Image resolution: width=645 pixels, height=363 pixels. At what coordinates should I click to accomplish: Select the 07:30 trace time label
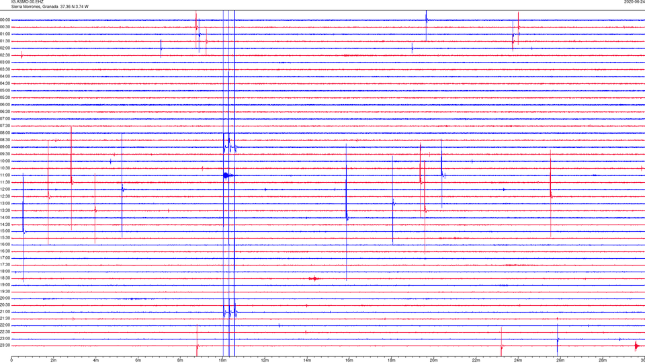[5, 126]
